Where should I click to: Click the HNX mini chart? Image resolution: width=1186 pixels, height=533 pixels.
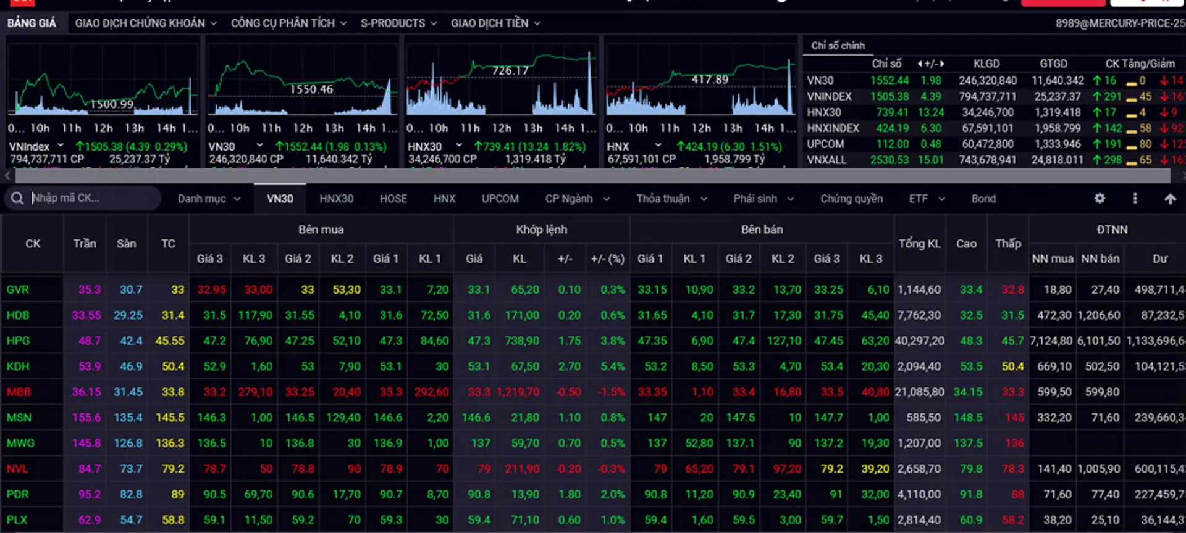pos(701,80)
